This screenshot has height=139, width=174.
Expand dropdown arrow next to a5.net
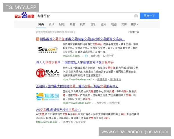click(x=60, y=122)
